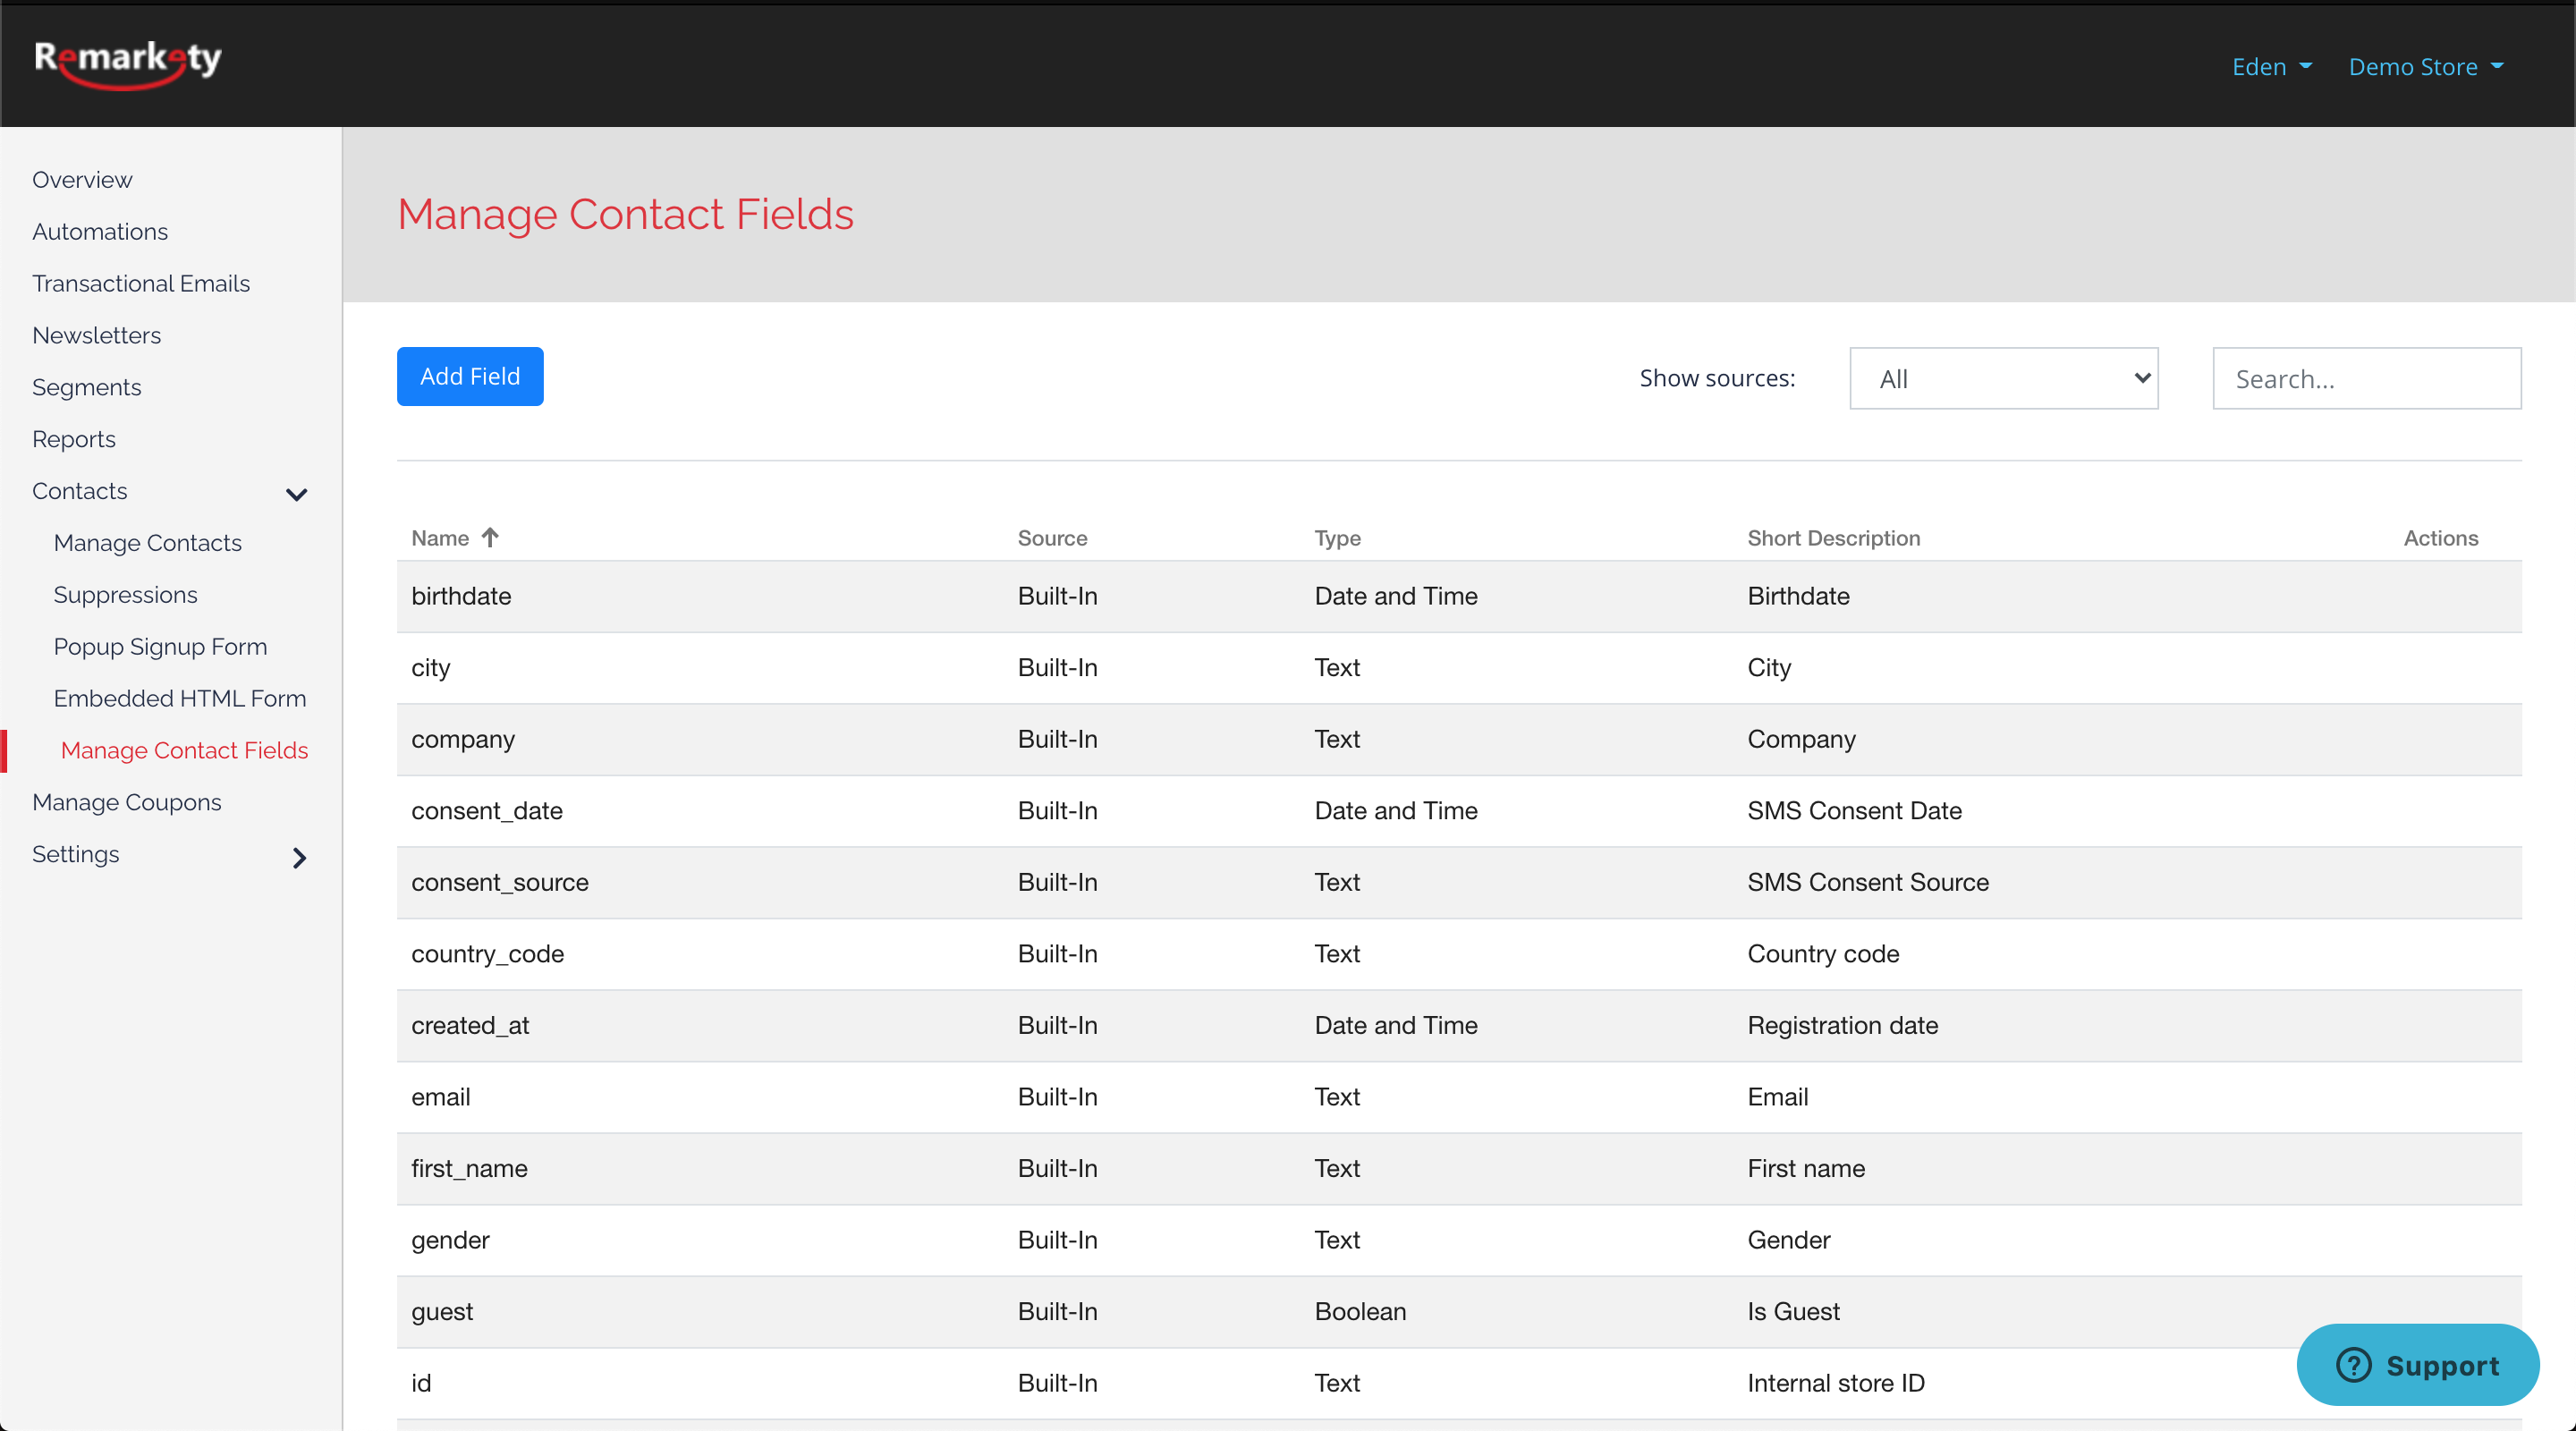Open the Support help widget
The height and width of the screenshot is (1431, 2576).
[2417, 1364]
